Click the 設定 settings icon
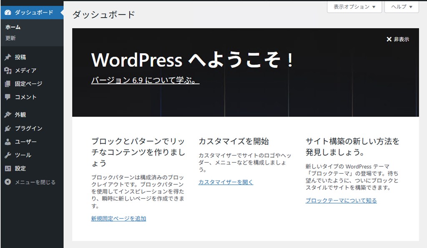427x248 pixels. [8, 169]
